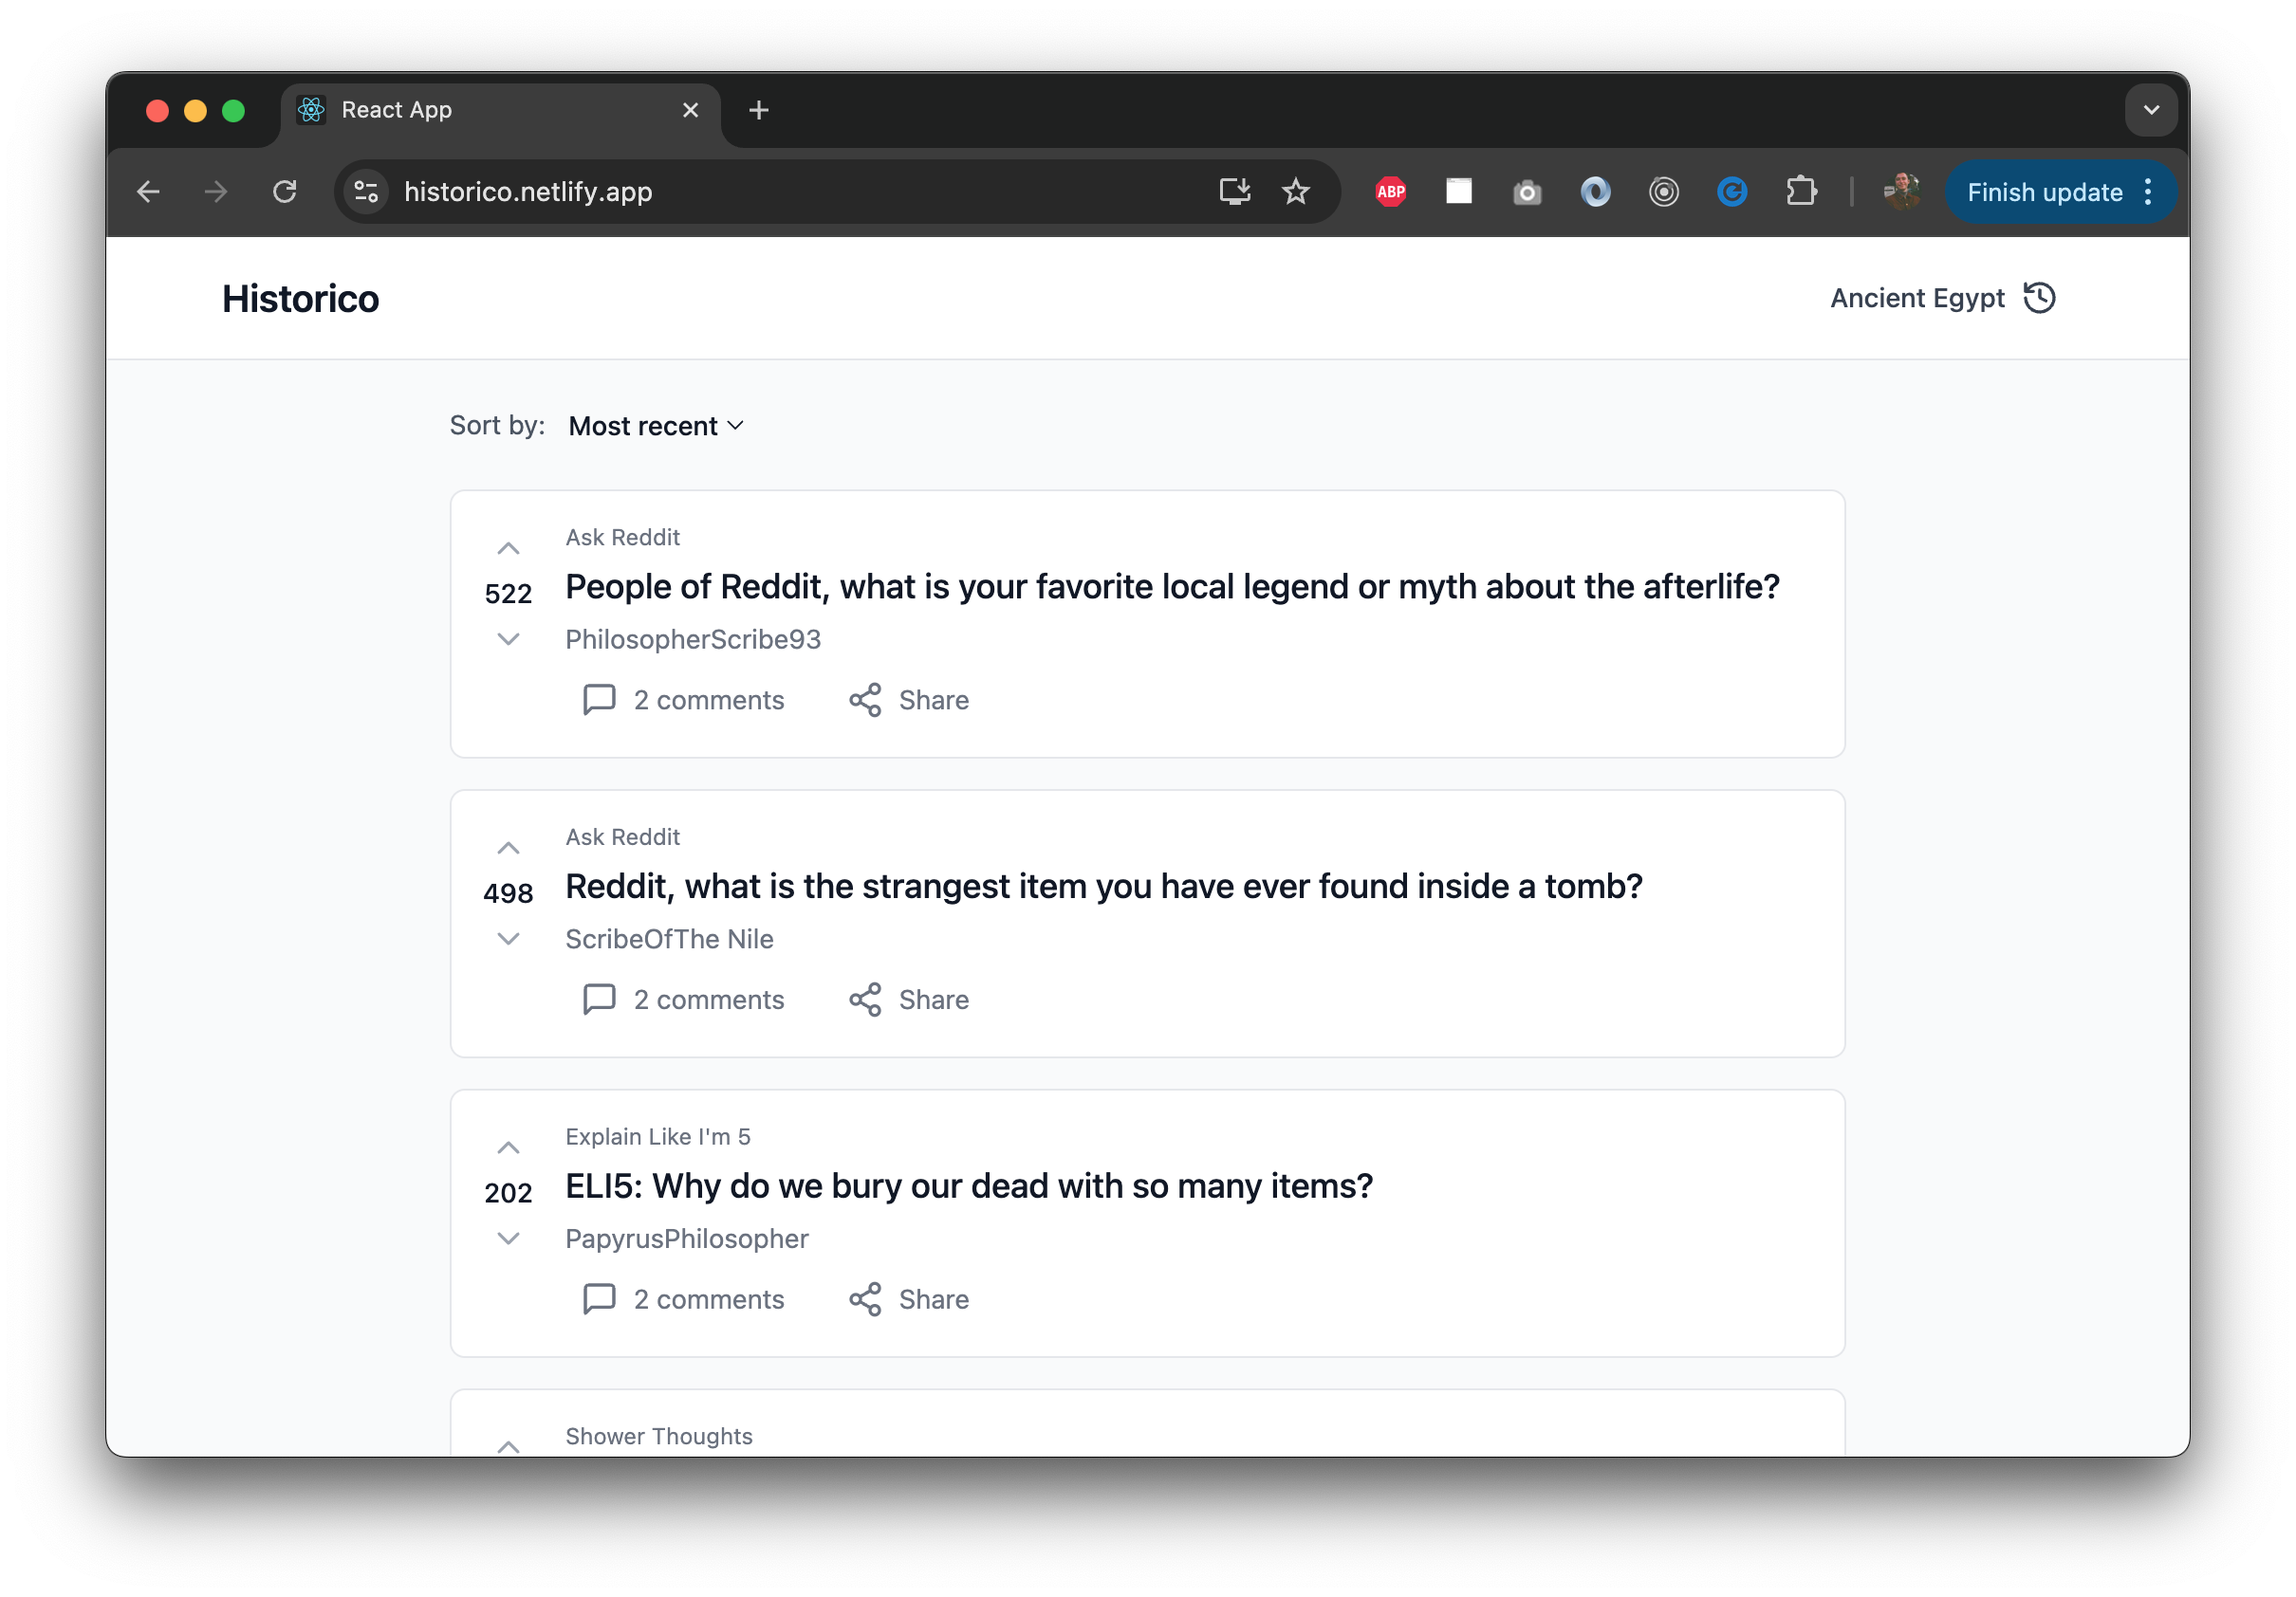Click the concentric circle extension icon

tap(1664, 192)
